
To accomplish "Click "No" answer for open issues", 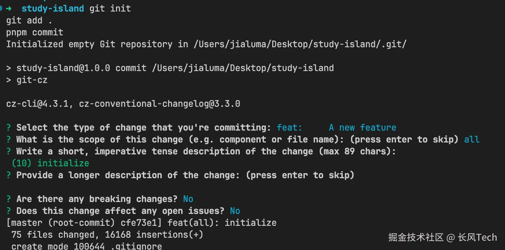I will (235, 211).
